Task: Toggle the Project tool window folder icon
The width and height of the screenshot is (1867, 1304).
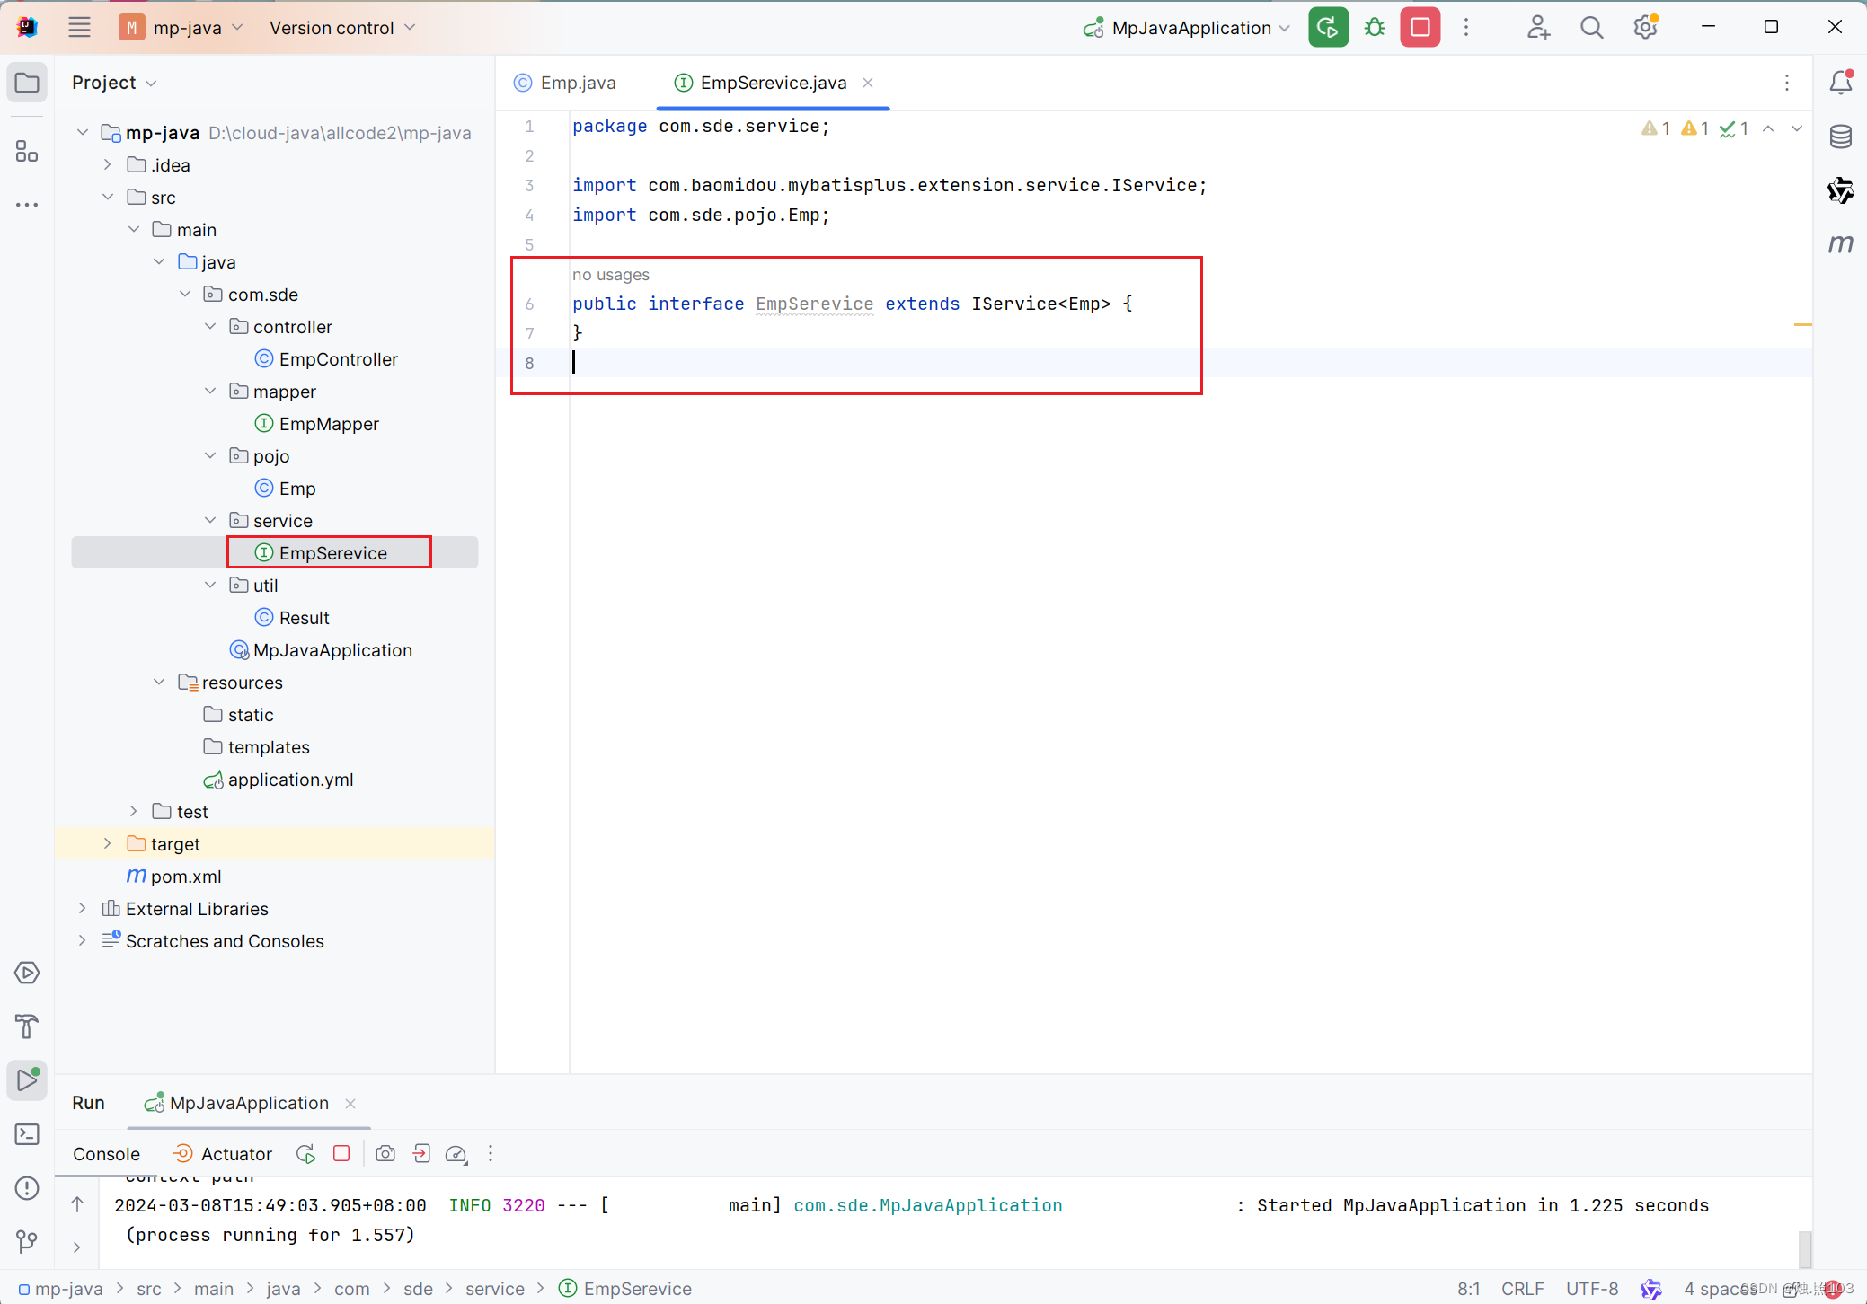Action: (27, 83)
